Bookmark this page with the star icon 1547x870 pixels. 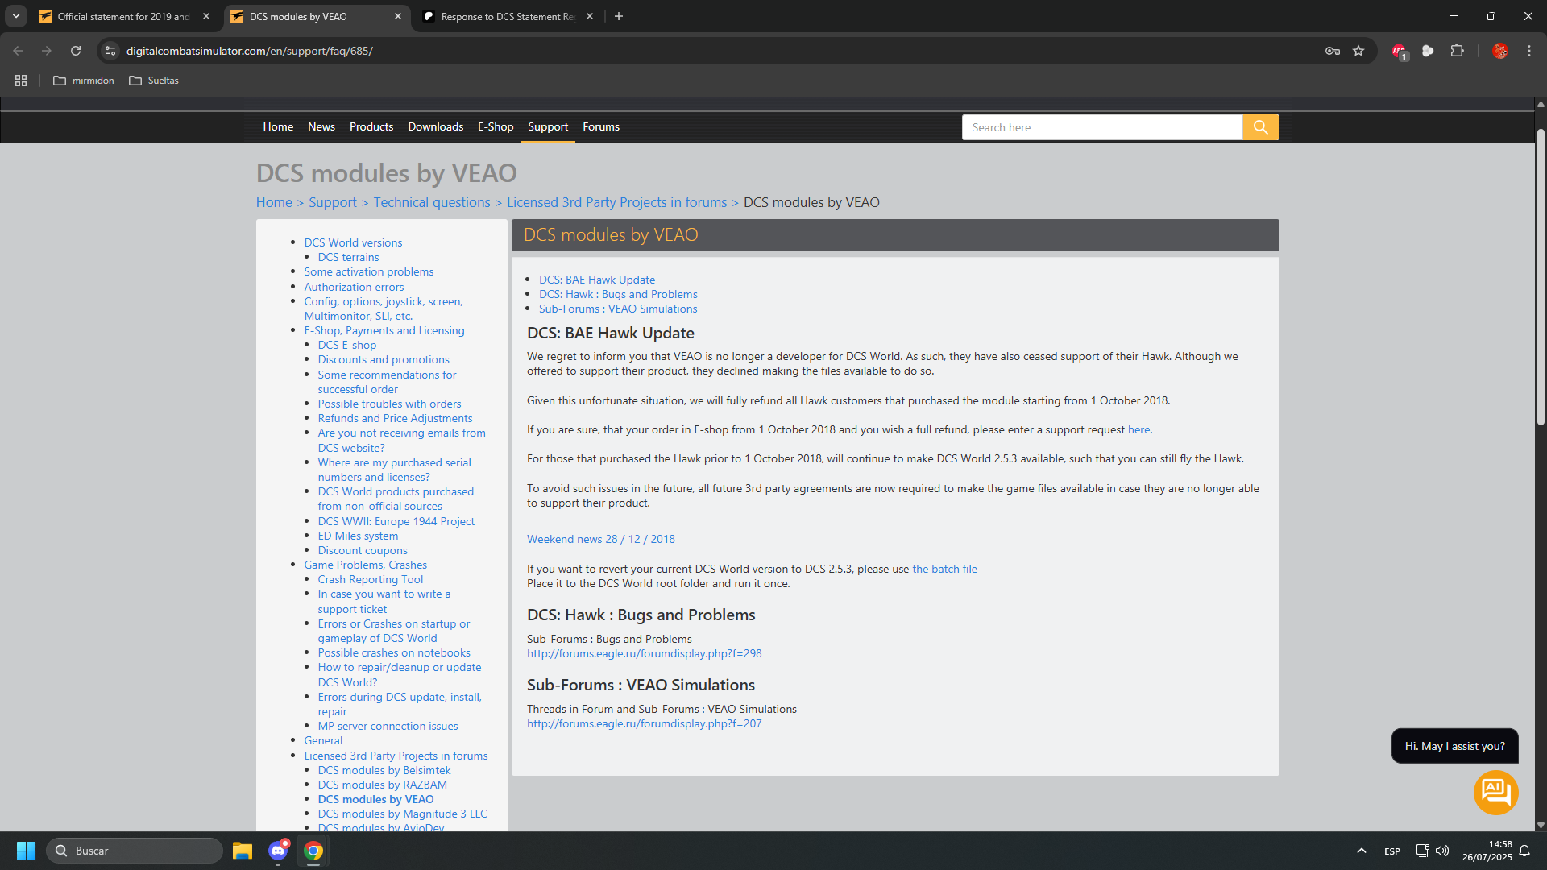coord(1358,51)
